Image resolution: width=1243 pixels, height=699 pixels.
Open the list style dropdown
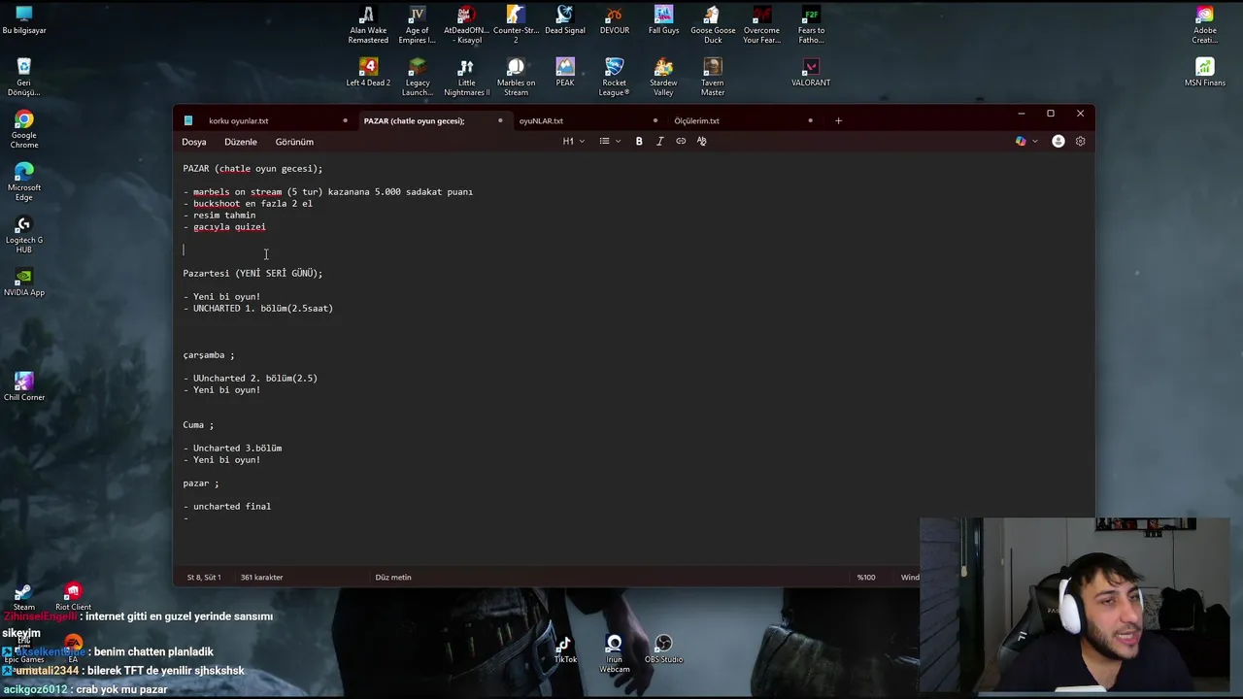[609, 142]
